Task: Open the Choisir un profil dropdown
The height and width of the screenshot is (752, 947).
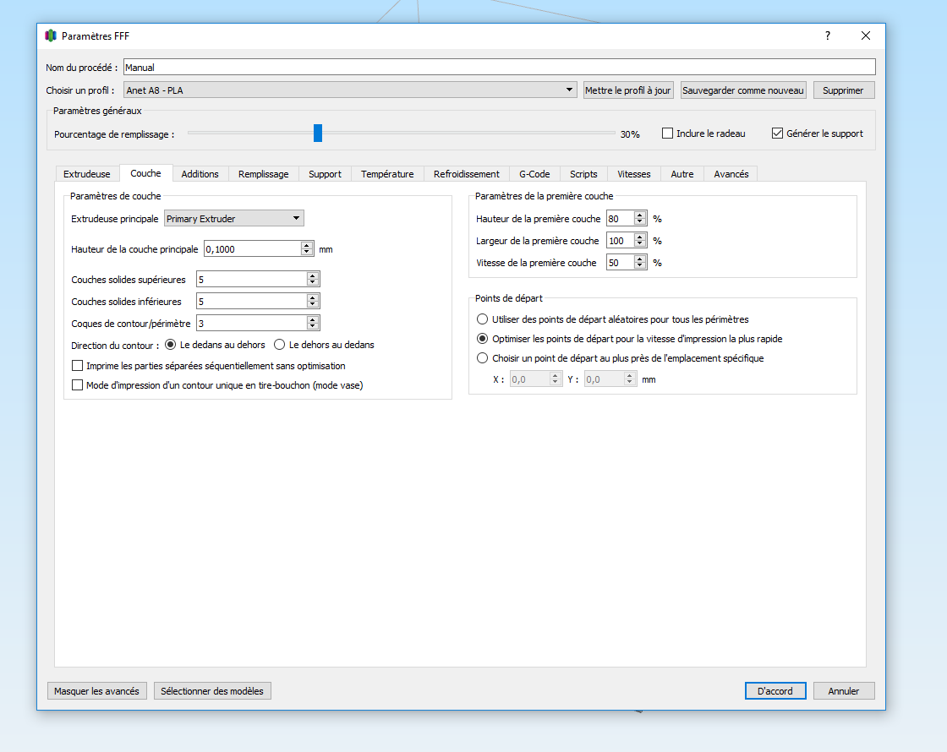Action: click(x=350, y=90)
